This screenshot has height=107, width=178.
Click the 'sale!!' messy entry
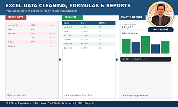tap(53, 33)
